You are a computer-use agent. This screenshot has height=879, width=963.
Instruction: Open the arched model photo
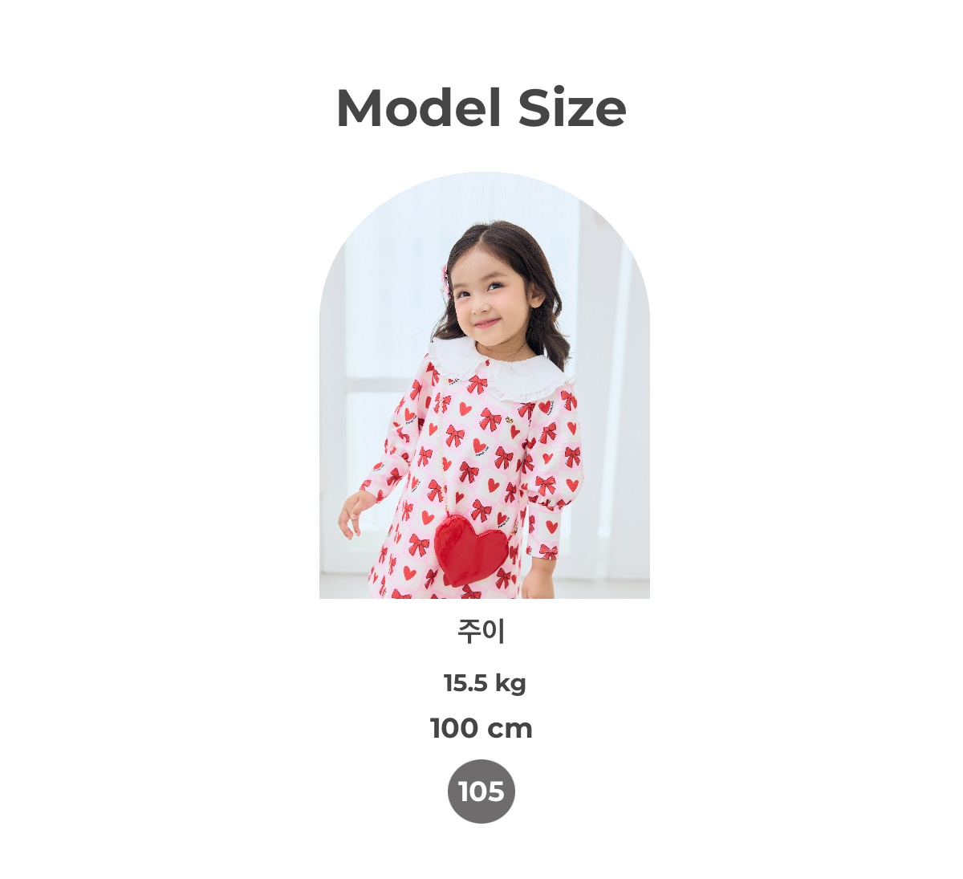tap(485, 385)
